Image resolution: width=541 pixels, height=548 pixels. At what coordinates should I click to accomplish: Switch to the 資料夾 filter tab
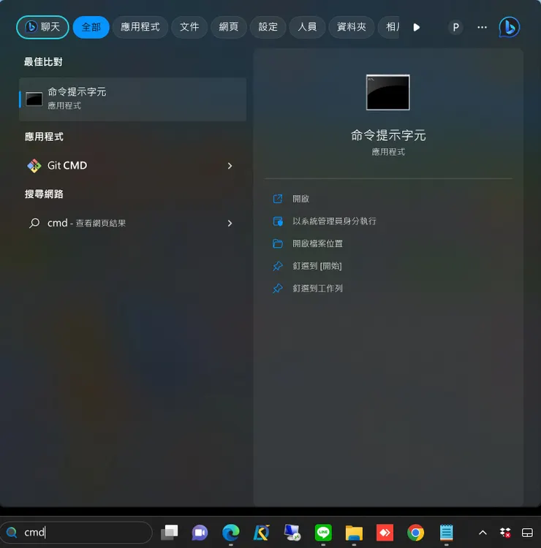click(351, 27)
